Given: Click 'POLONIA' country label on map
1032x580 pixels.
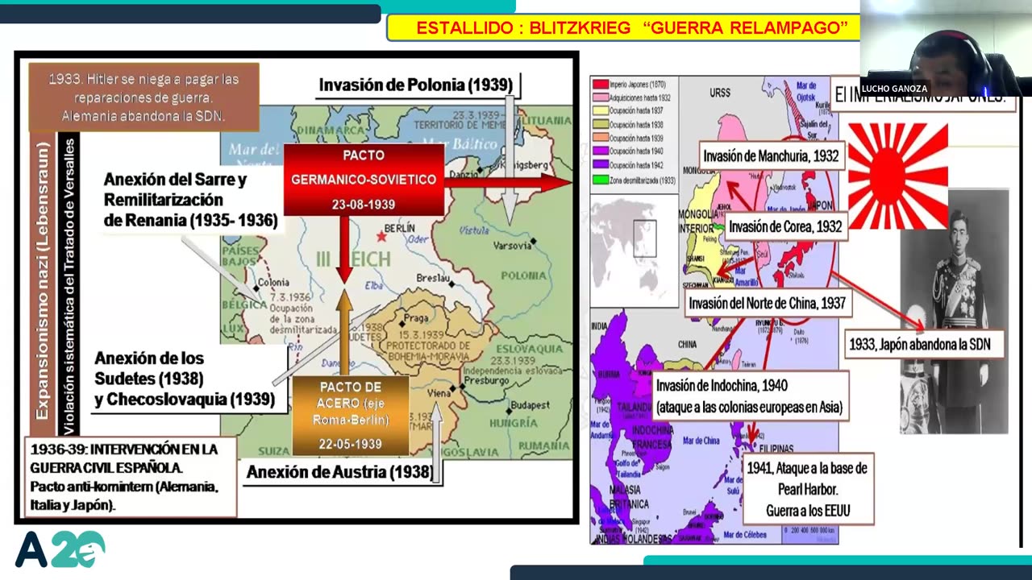Looking at the screenshot, I should point(524,275).
